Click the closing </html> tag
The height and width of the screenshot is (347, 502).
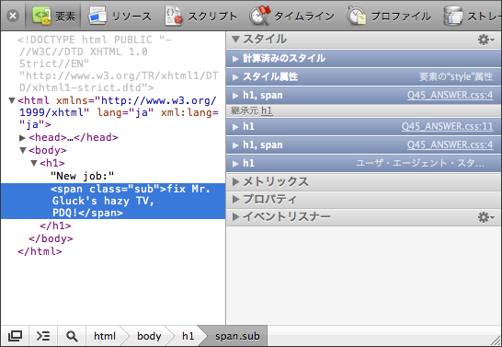click(x=40, y=251)
